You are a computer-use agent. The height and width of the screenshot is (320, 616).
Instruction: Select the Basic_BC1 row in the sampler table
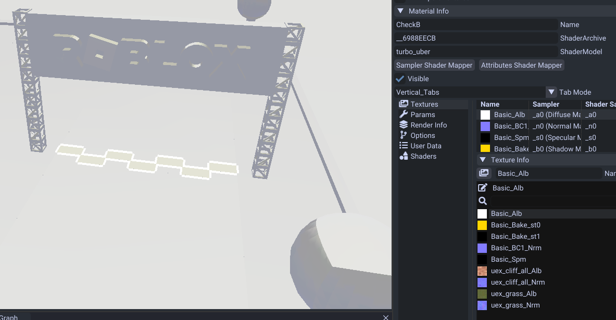(546, 126)
